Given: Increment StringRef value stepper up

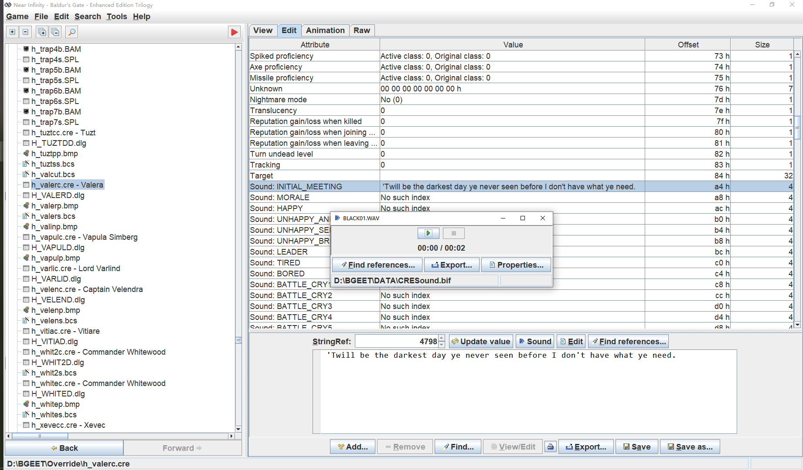Looking at the screenshot, I should point(442,338).
